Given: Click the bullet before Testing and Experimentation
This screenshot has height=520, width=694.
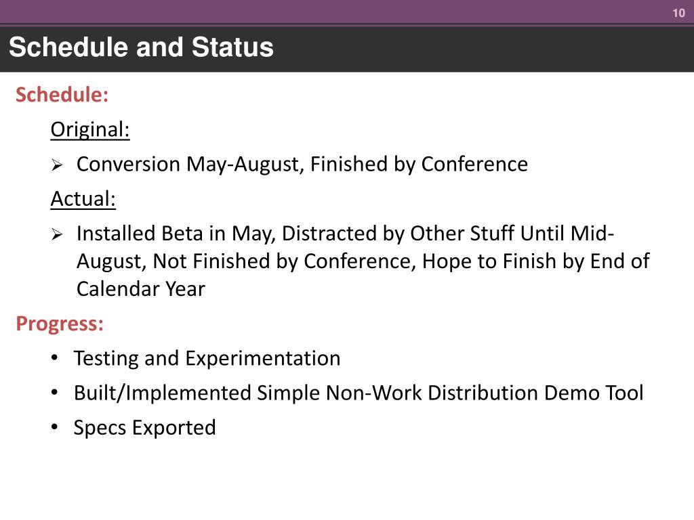Looking at the screenshot, I should pos(54,357).
